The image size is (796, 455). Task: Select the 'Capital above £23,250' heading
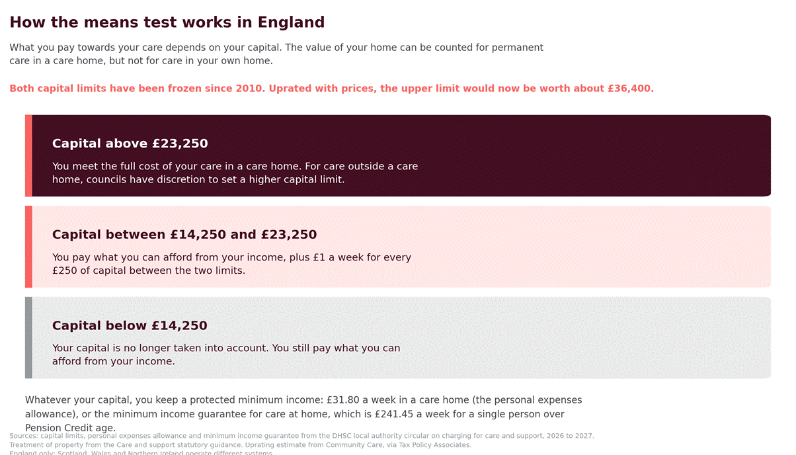pos(130,144)
